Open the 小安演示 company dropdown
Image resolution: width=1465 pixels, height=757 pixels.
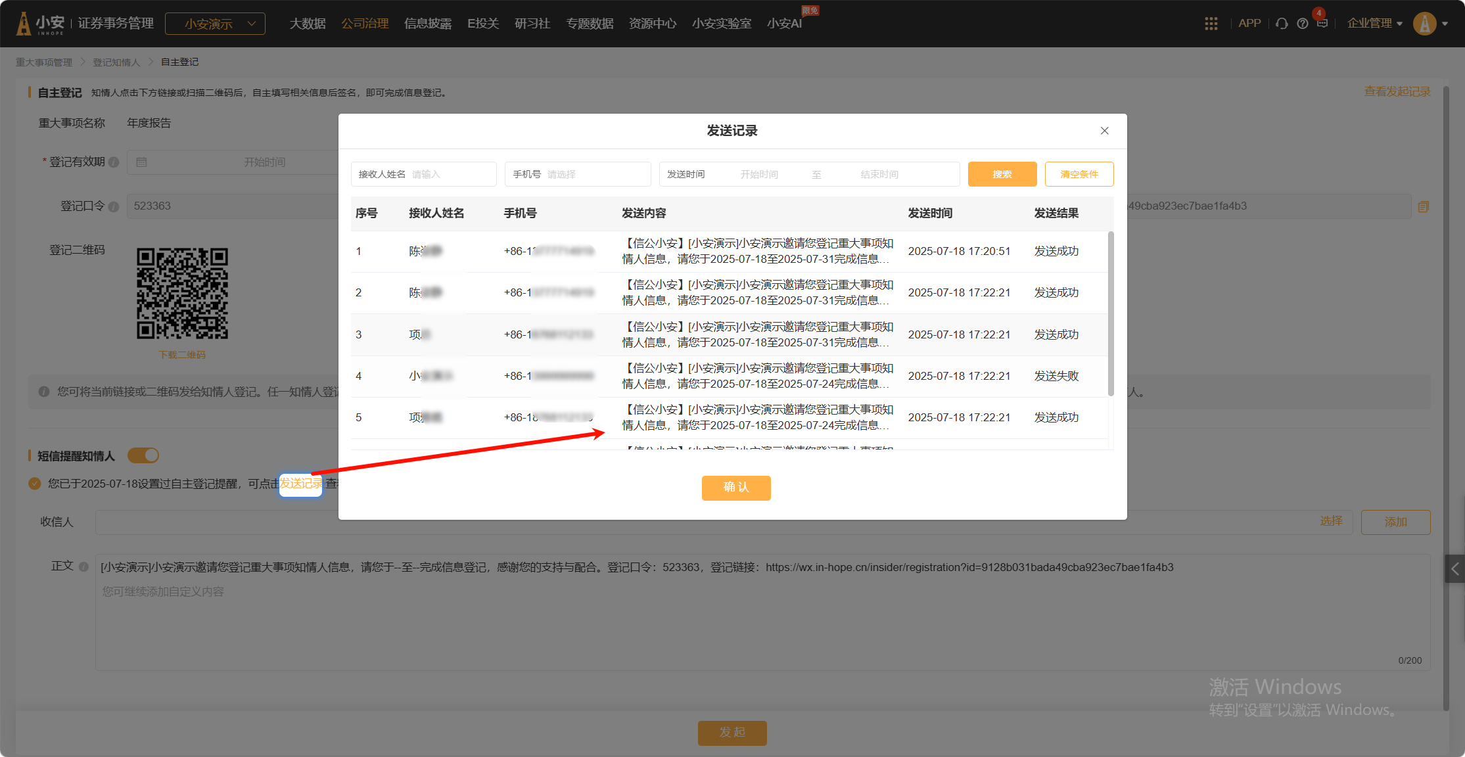[215, 24]
